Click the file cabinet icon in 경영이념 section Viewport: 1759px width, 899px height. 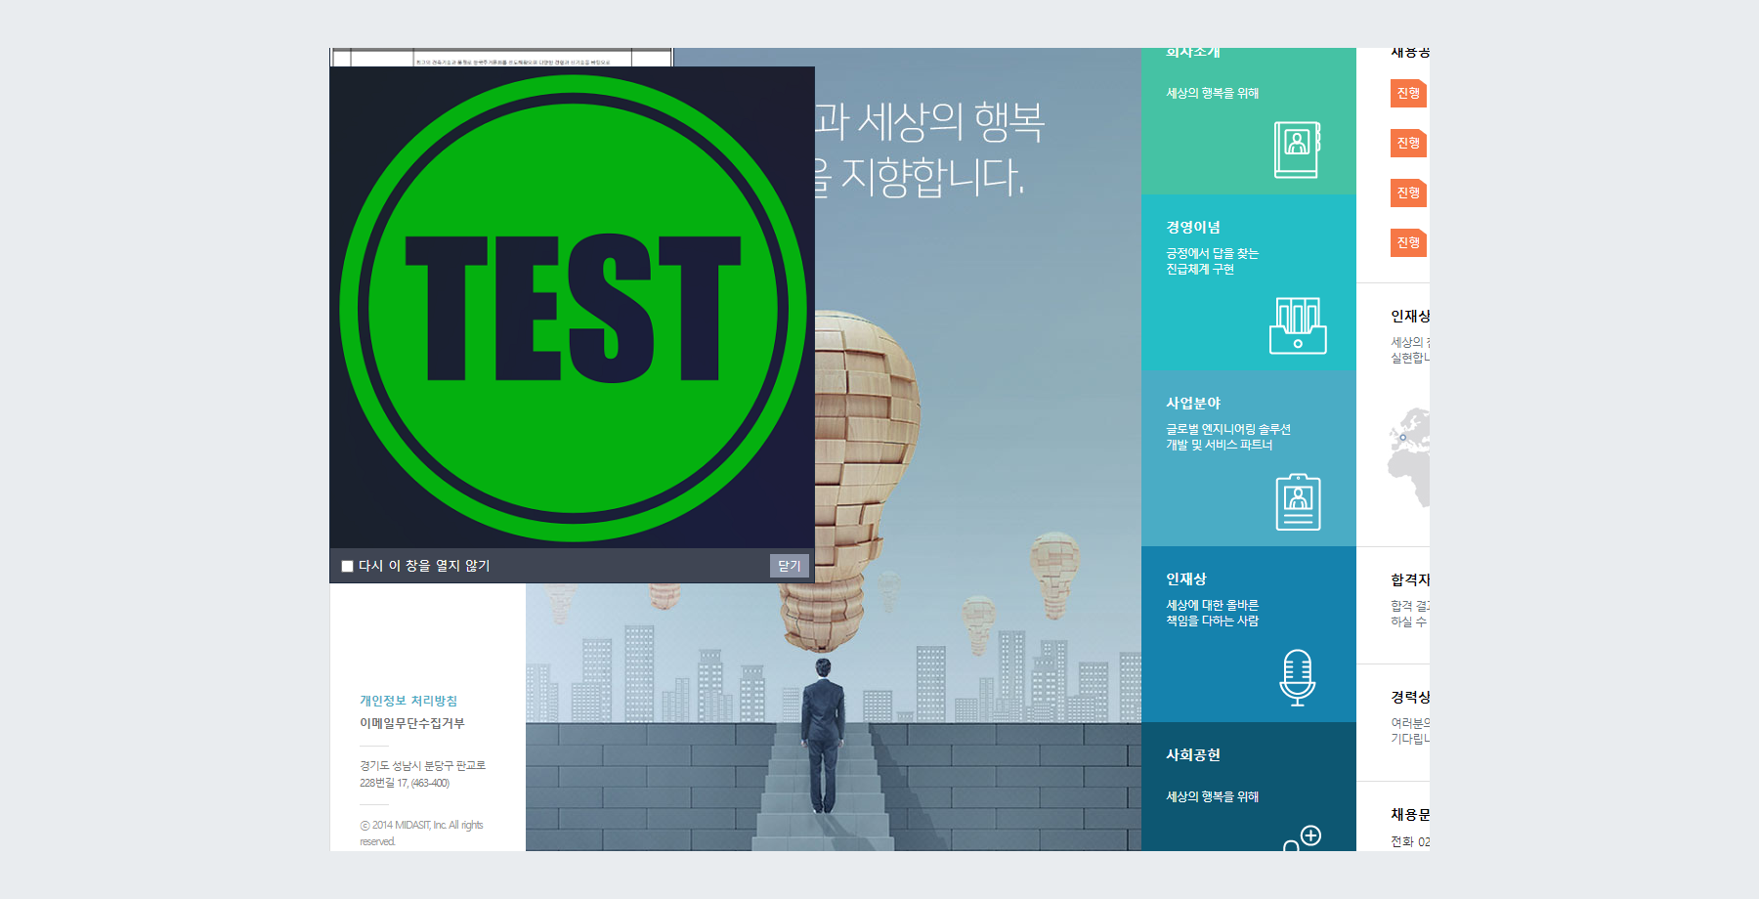(1297, 327)
